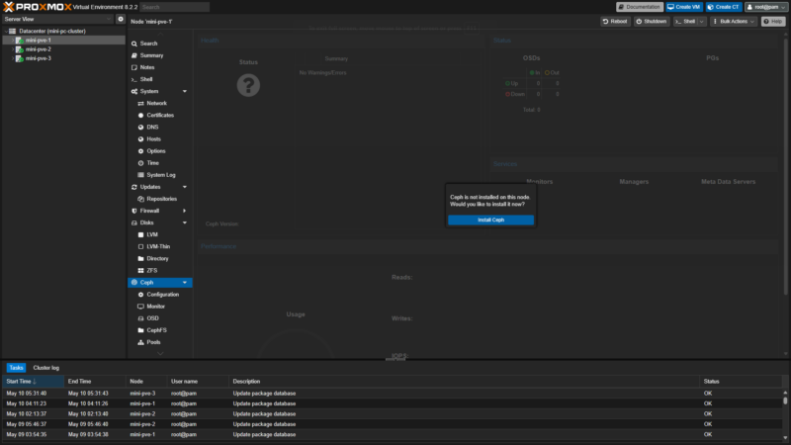Click the Install Ceph button

[490, 220]
